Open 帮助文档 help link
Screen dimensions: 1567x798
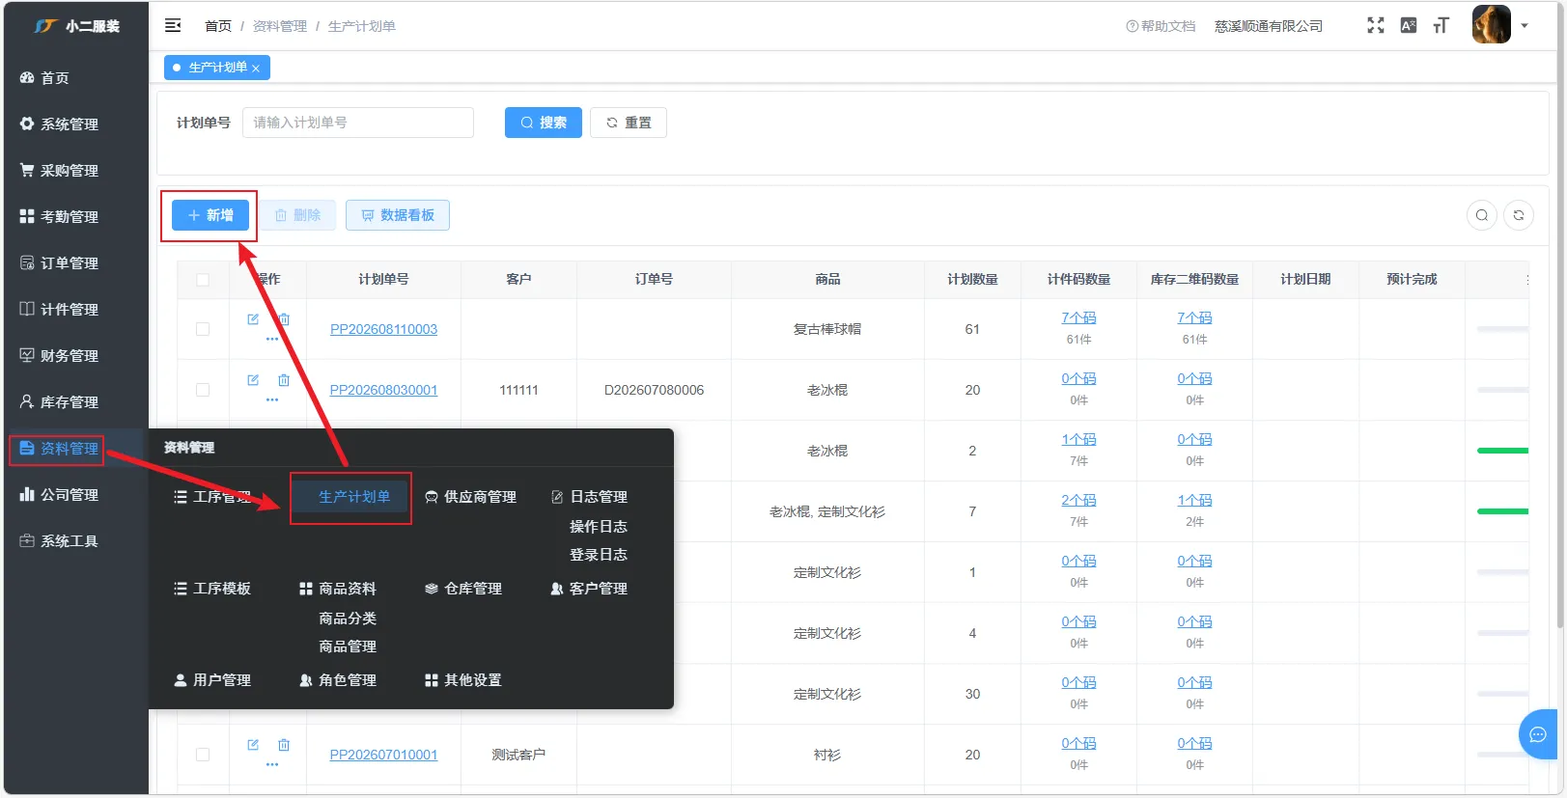click(1161, 26)
